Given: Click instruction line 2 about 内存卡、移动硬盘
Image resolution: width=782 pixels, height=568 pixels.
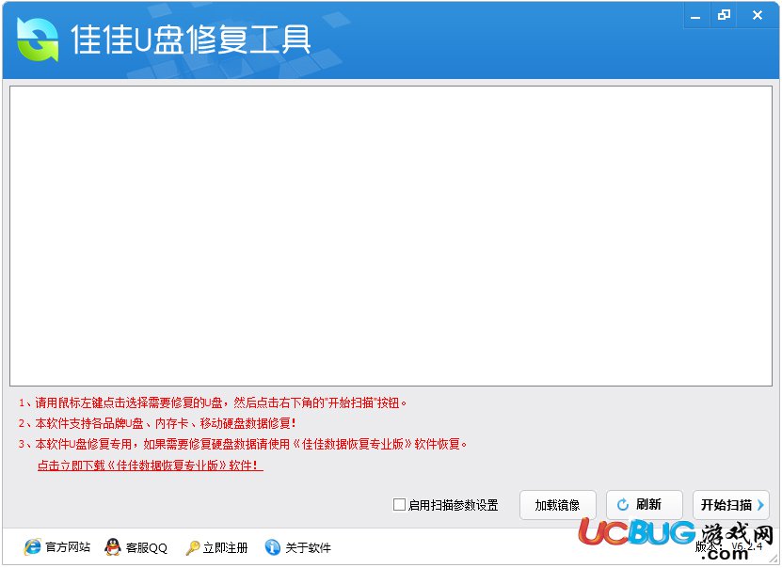Looking at the screenshot, I should coord(157,423).
